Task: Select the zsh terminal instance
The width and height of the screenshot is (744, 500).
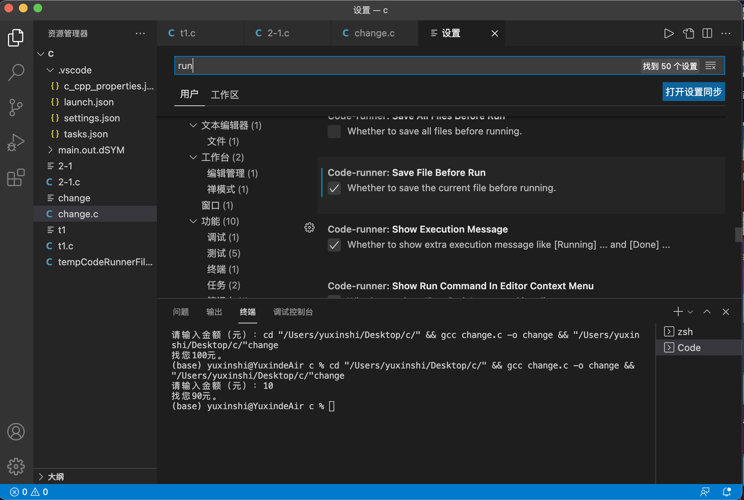Action: (698, 331)
